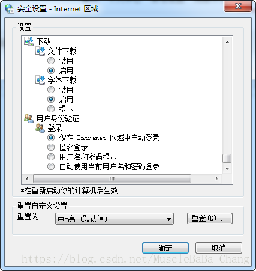Click the horizontal scrollbar right arrow
Screen dimensions: 256x271
[216, 178]
